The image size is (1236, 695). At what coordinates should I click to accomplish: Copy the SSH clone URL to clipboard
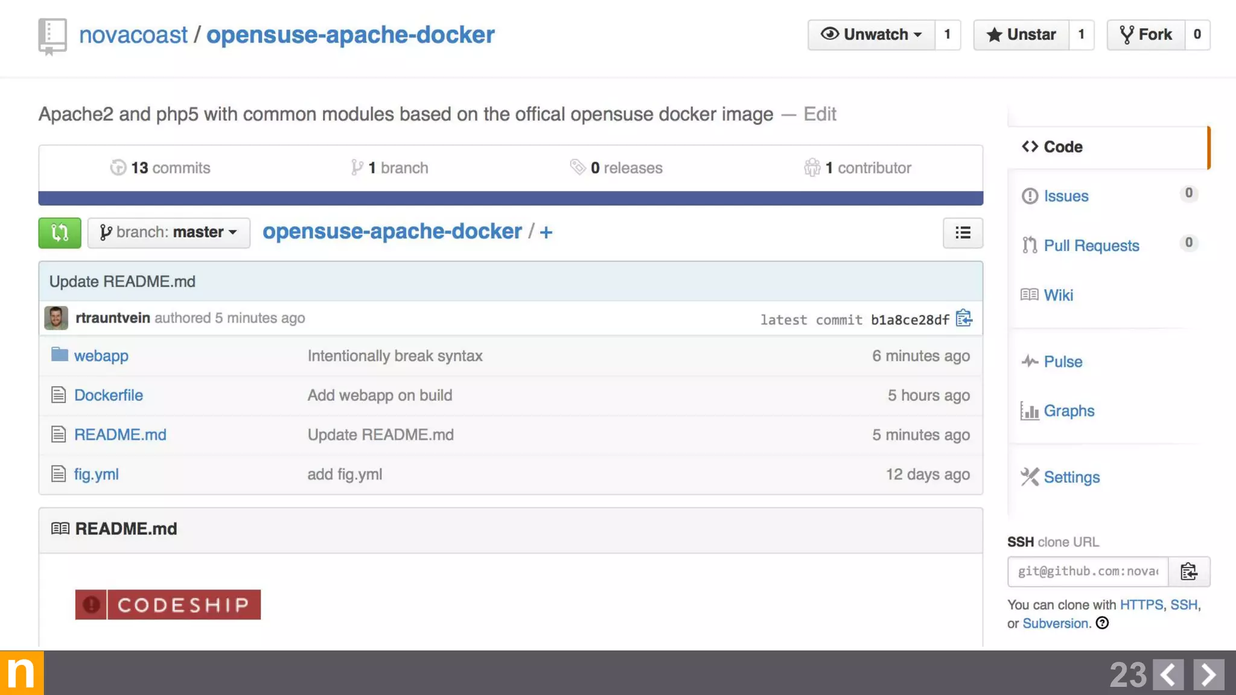[x=1188, y=571]
